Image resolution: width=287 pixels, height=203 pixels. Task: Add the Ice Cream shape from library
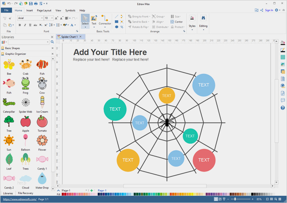(x=42, y=105)
